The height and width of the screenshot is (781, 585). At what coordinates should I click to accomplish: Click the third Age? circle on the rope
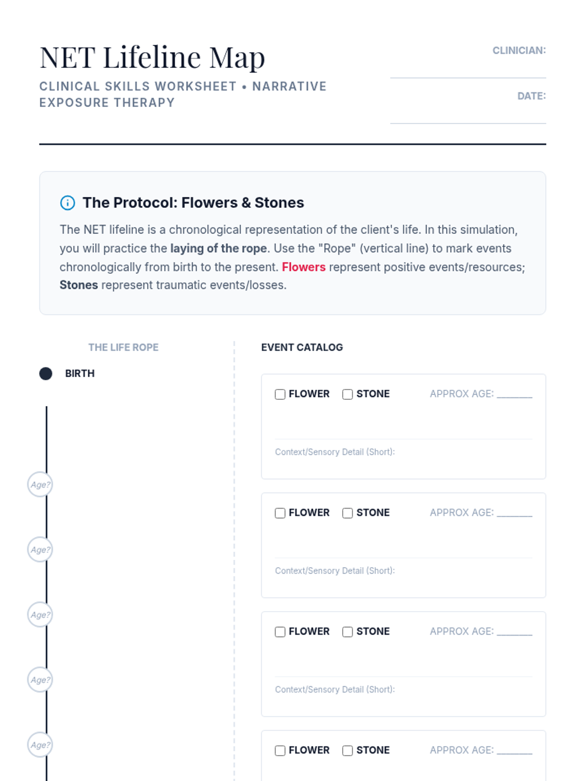click(40, 615)
